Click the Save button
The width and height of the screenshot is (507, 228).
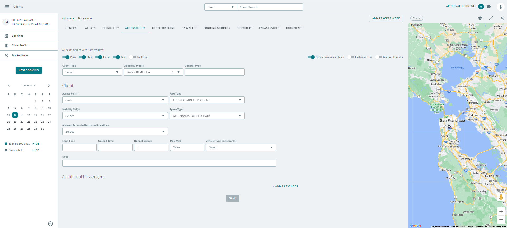[x=233, y=198]
